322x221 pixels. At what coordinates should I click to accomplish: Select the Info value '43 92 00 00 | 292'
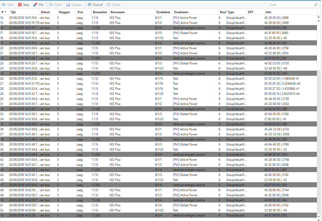point(276,28)
